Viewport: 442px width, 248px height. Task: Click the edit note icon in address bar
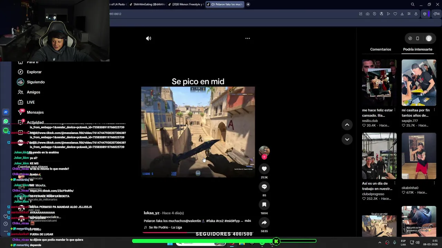(361, 14)
